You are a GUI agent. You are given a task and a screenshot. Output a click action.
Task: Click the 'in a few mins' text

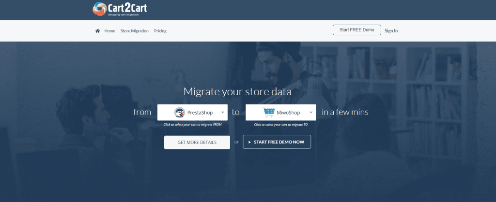tap(345, 112)
